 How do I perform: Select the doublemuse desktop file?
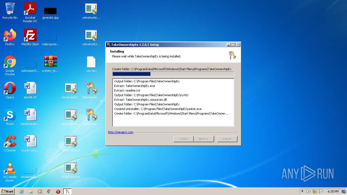[30, 172]
